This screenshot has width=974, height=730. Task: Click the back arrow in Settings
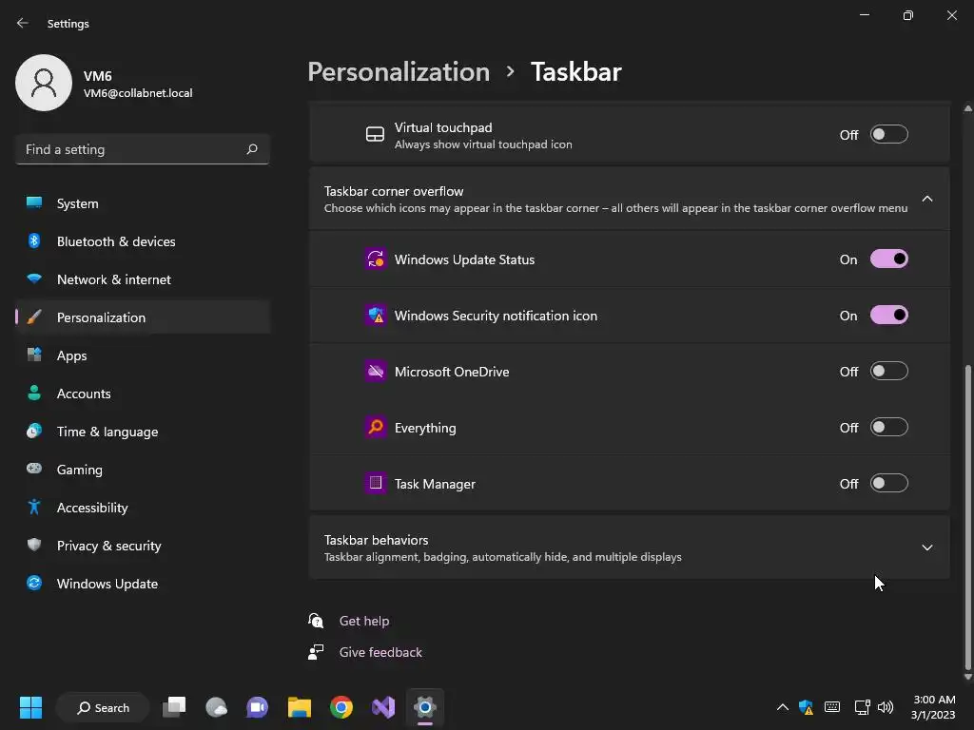[23, 23]
